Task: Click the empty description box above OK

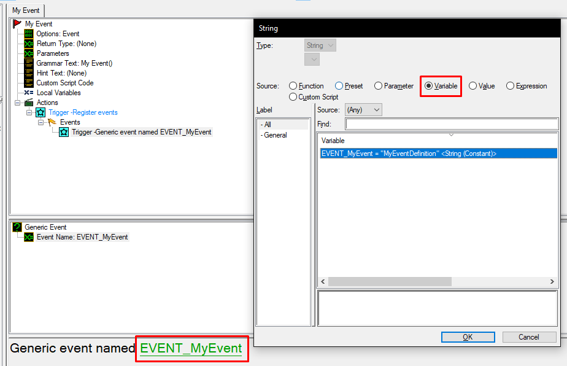Action: (438, 308)
